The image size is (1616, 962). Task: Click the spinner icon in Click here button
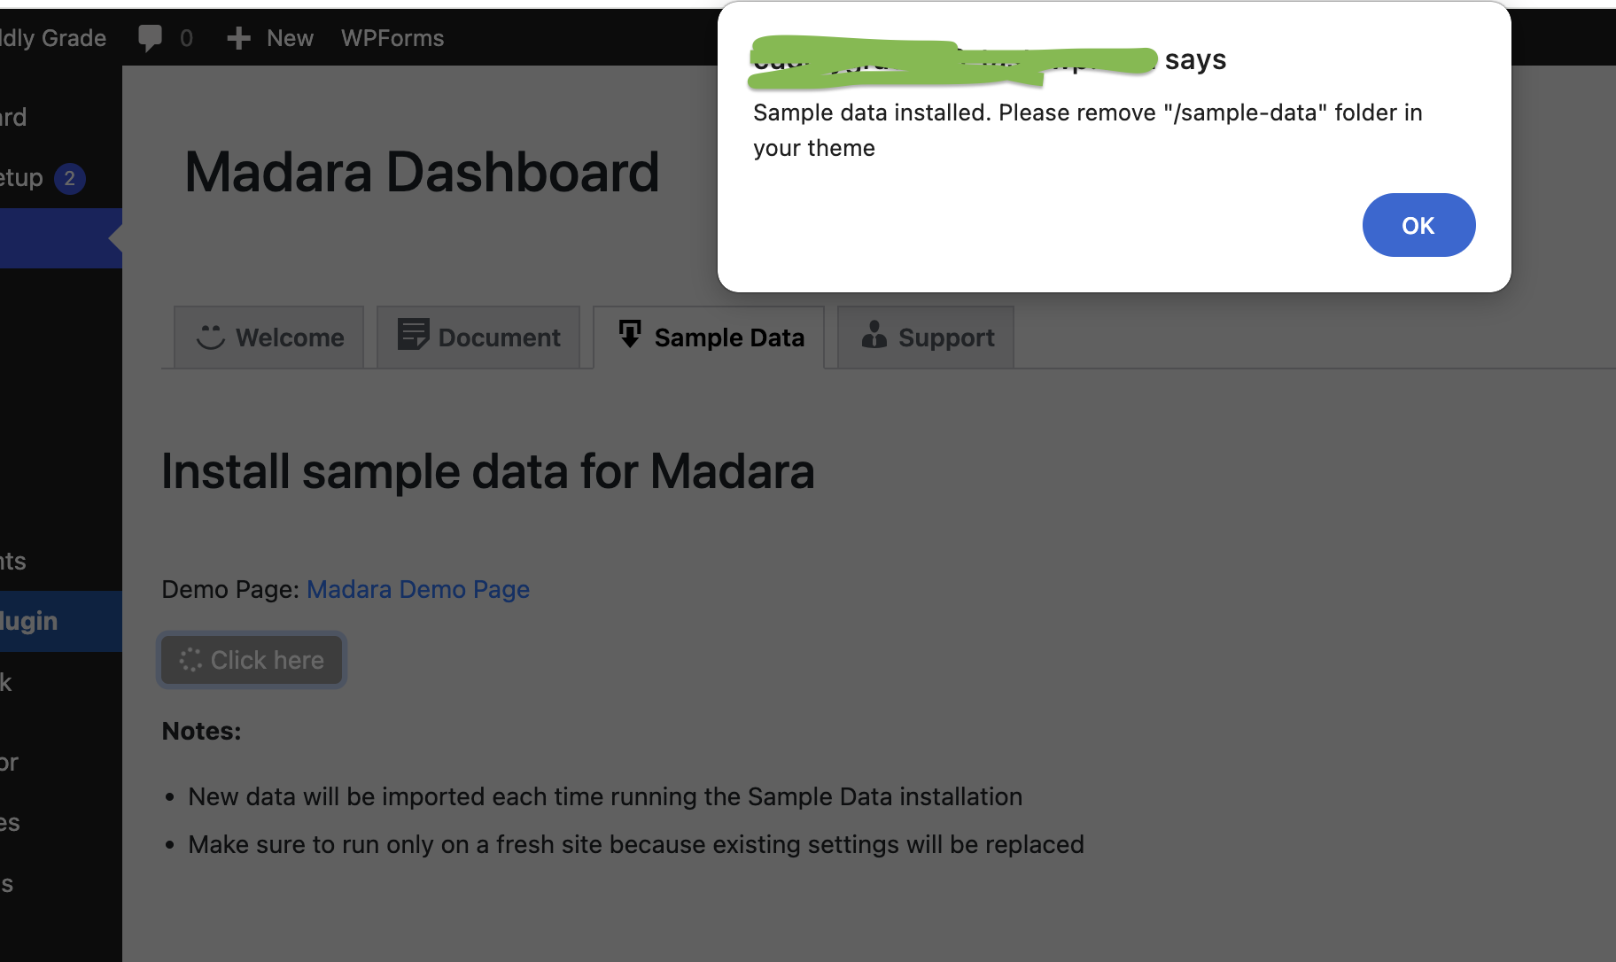tap(190, 660)
